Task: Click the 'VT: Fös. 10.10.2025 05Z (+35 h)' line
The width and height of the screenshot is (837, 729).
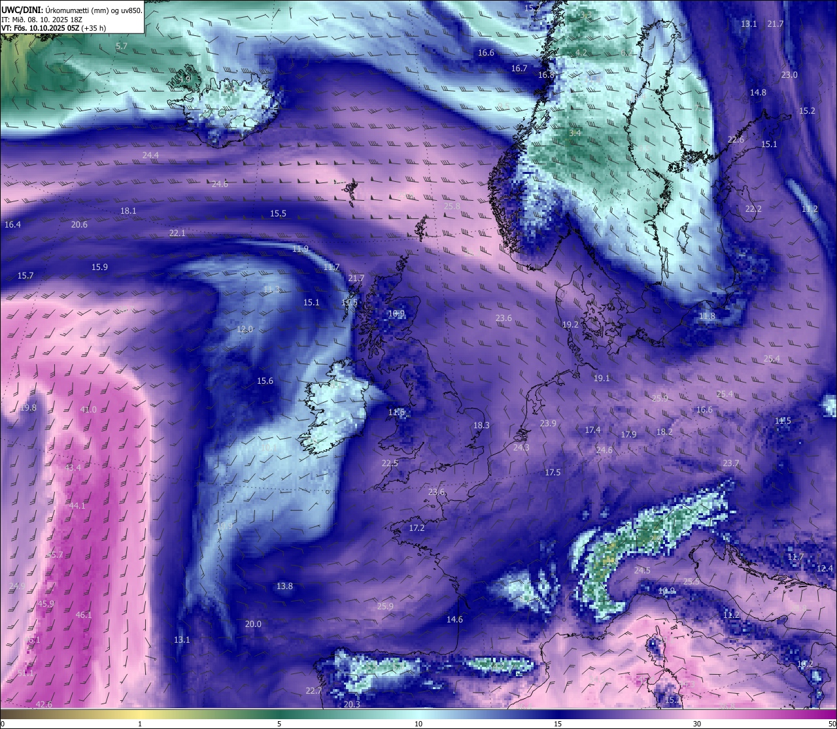Action: (54, 28)
